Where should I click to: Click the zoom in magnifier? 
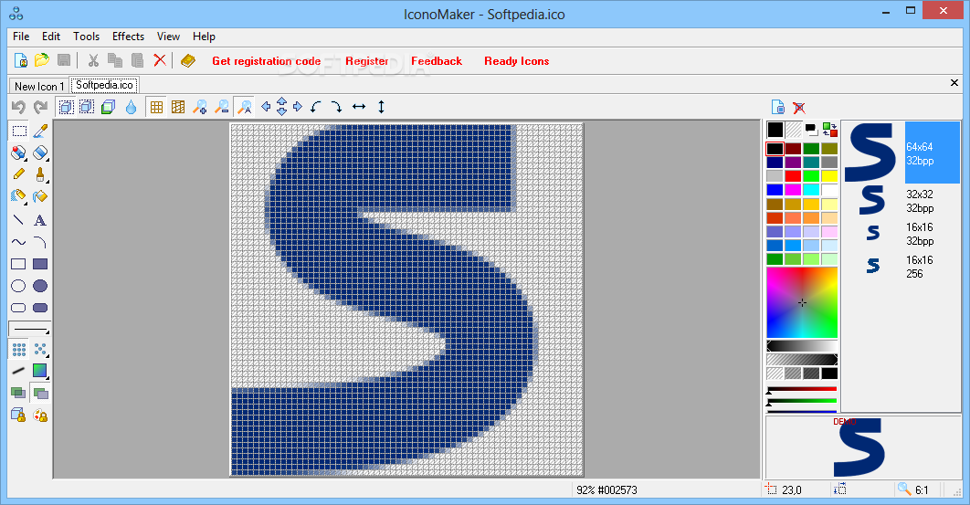click(200, 107)
